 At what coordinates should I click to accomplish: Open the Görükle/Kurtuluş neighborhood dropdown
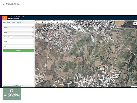18,37
